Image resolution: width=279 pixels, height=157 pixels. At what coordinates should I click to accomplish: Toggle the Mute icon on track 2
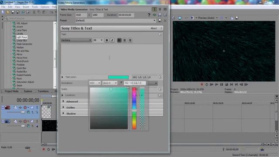coord(32,121)
